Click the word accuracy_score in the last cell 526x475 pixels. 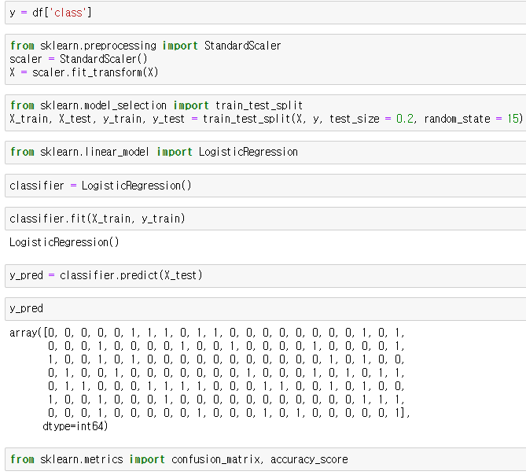(x=309, y=459)
